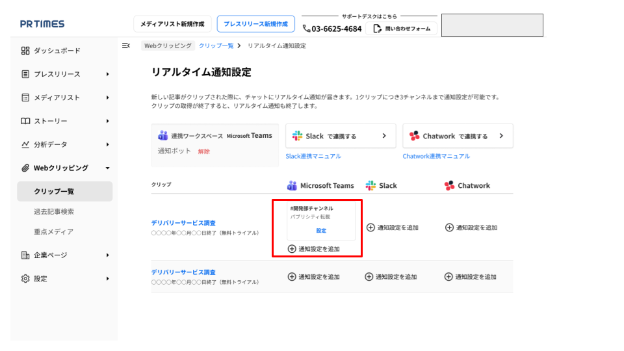The height and width of the screenshot is (351, 624).
Task: Expand the メディアリスト menu arrow
Action: (x=107, y=97)
